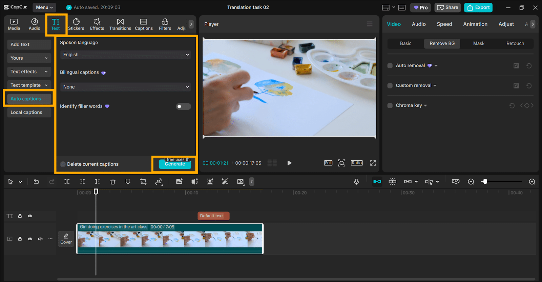Select the Default text clip on timeline
Viewport: 542px width, 282px height.
213,216
